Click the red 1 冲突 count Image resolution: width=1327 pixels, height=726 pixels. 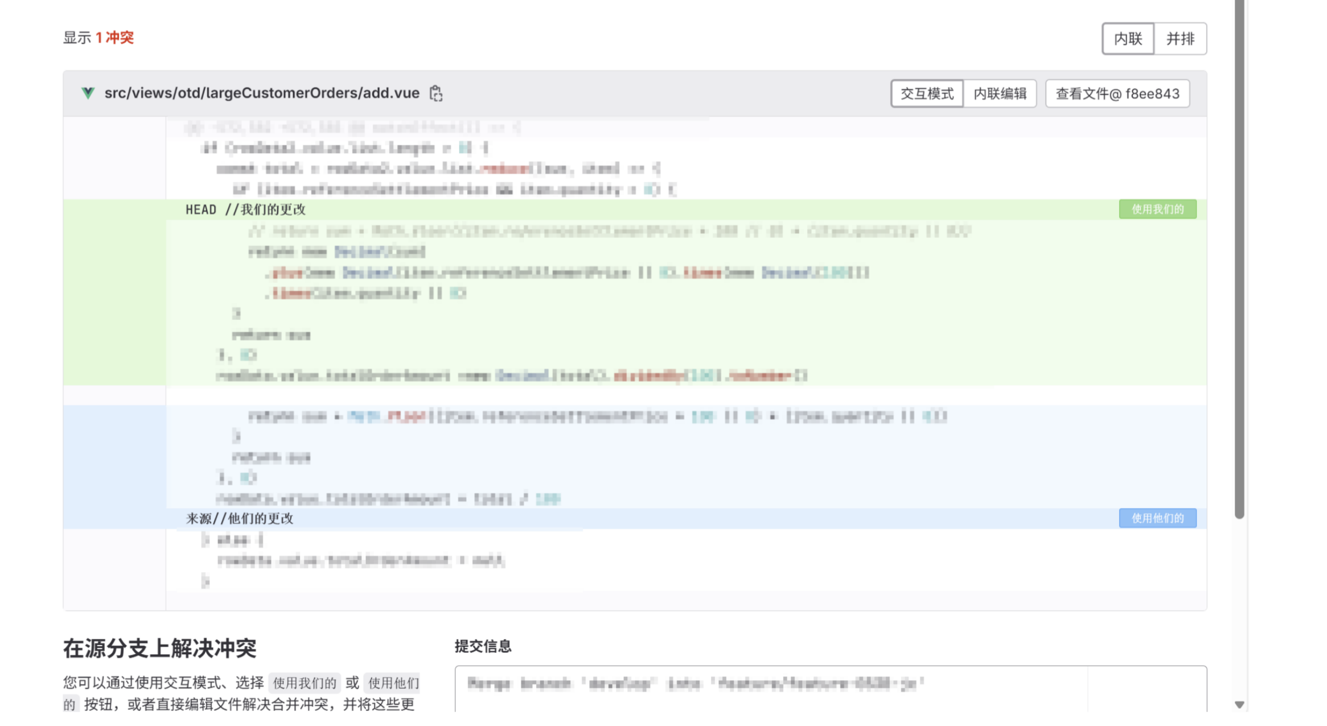(114, 38)
